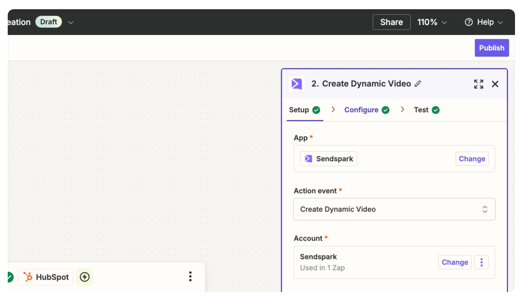522x299 pixels.
Task: Change the Sendspark app selection
Action: [472, 159]
